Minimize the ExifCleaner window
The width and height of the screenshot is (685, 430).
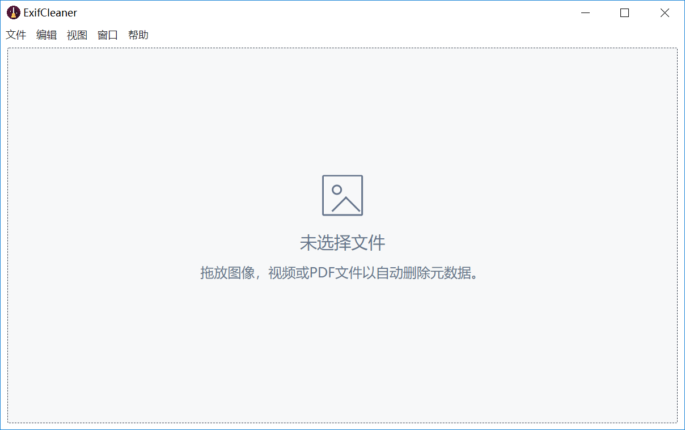pyautogui.click(x=585, y=12)
